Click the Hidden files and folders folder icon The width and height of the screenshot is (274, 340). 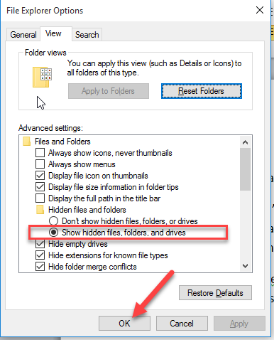pos(40,210)
